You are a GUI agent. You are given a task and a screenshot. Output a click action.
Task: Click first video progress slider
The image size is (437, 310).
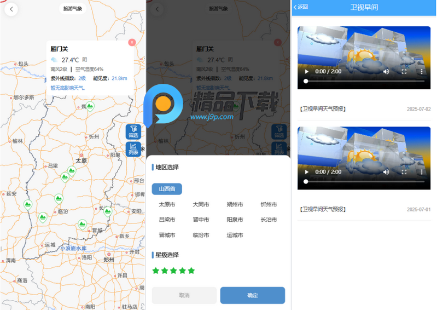coord(365,81)
